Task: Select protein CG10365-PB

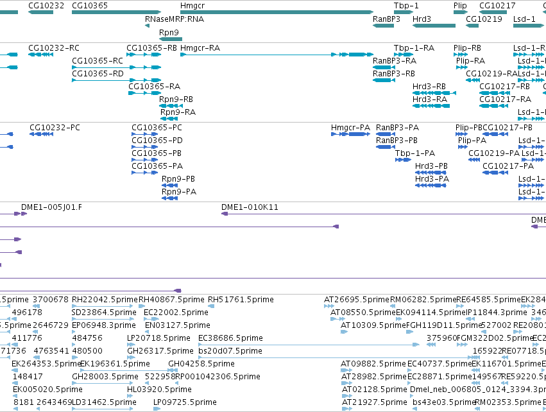Action: pyautogui.click(x=157, y=153)
